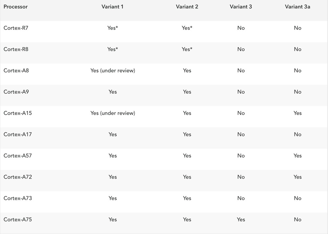The image size is (328, 234).
Task: Click the Variant 2 column header
Action: [187, 7]
